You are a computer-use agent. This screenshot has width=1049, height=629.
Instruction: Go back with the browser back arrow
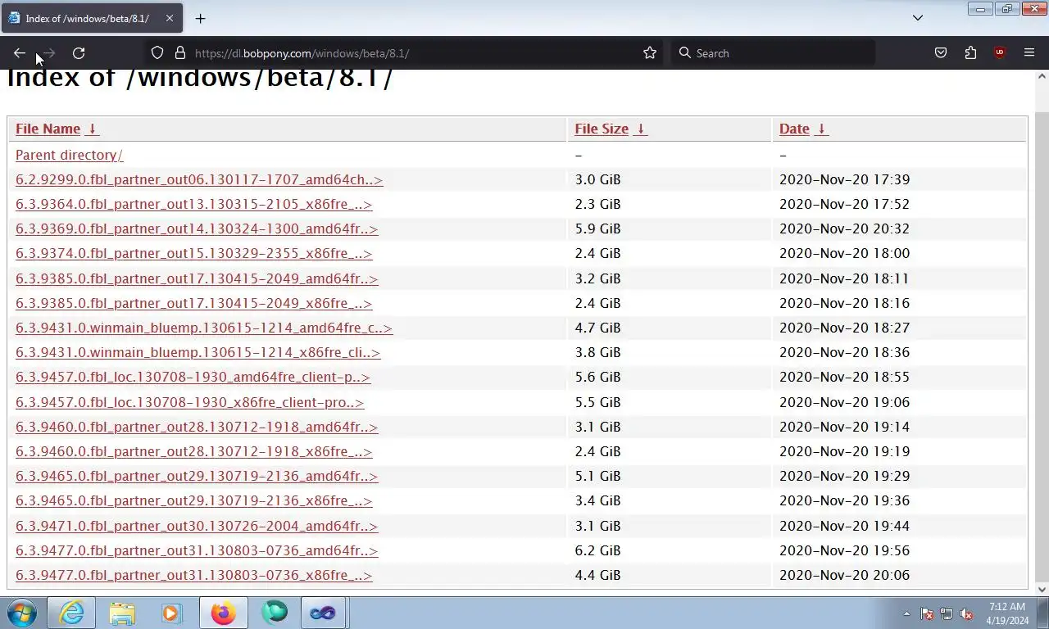tap(20, 53)
